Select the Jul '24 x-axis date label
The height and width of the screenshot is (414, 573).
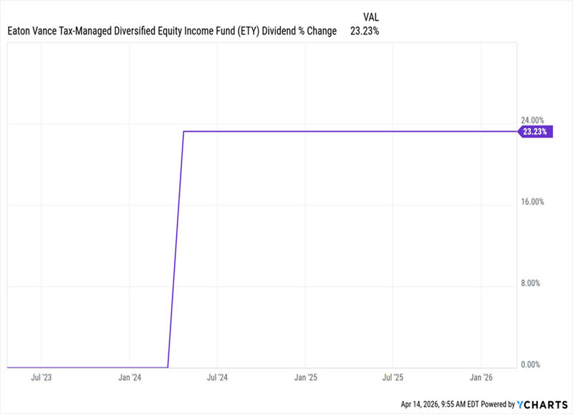click(x=217, y=377)
